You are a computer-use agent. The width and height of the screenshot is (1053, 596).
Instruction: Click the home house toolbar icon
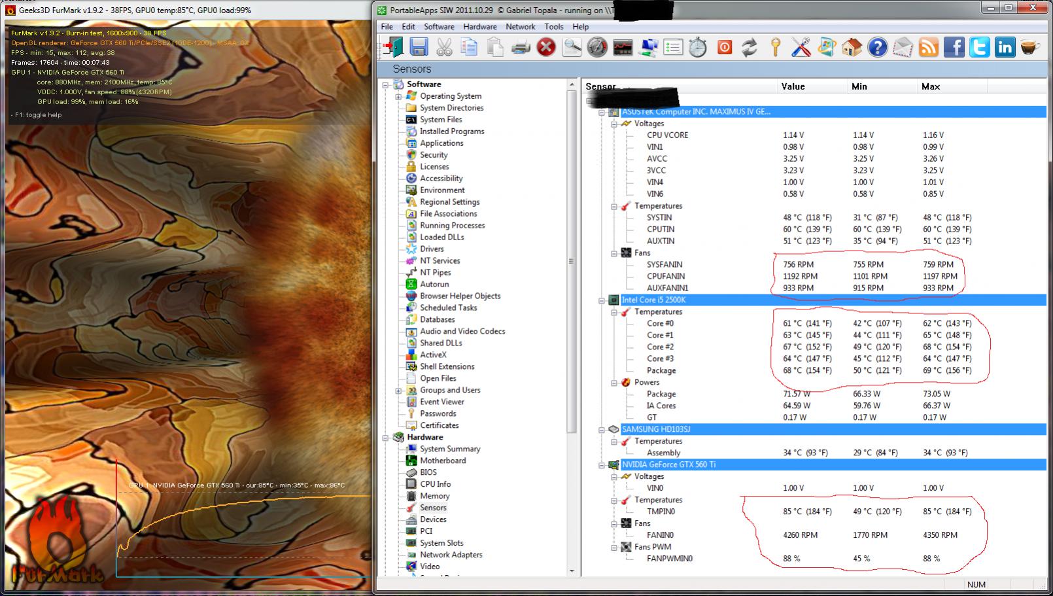click(x=852, y=47)
